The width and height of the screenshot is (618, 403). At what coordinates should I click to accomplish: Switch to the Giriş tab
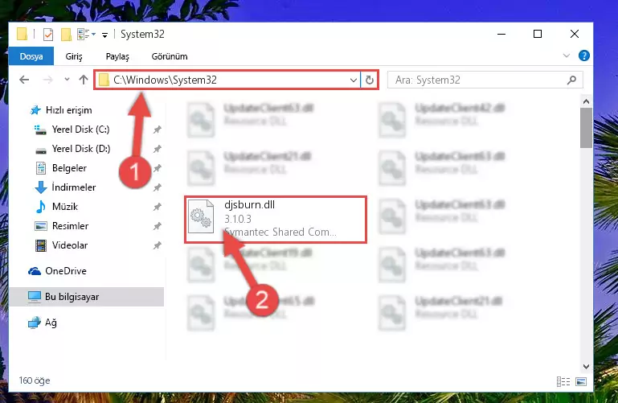tap(74, 56)
